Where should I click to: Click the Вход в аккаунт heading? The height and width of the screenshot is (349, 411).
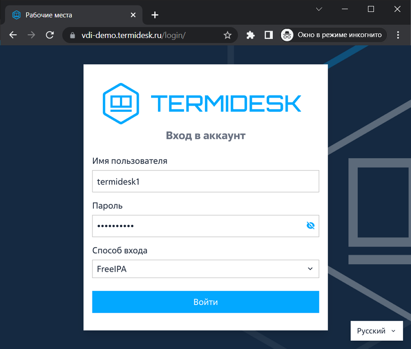coord(205,136)
